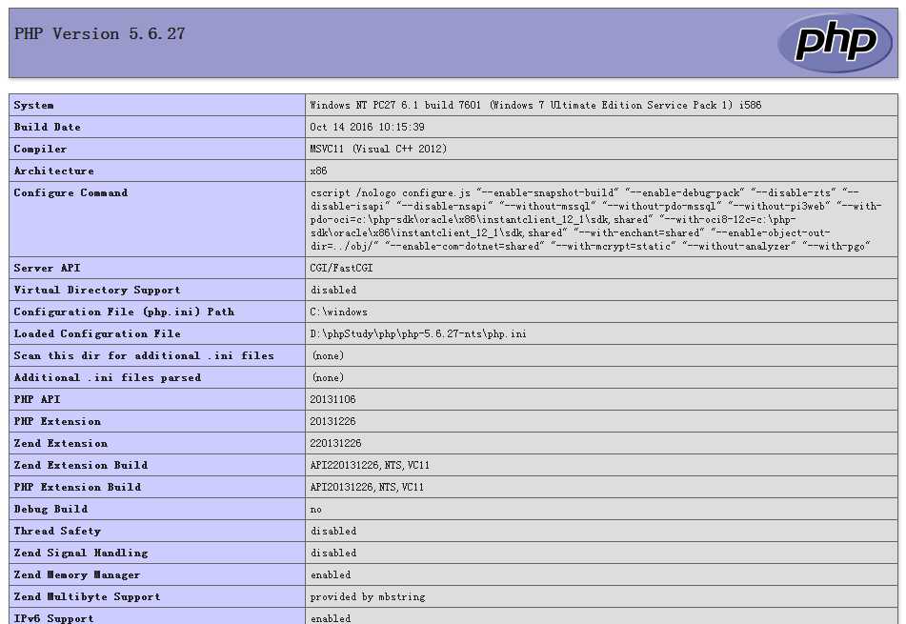Select Zend Memory Manager 'enabled' value
Viewport: 906px width, 624px height.
pos(331,574)
